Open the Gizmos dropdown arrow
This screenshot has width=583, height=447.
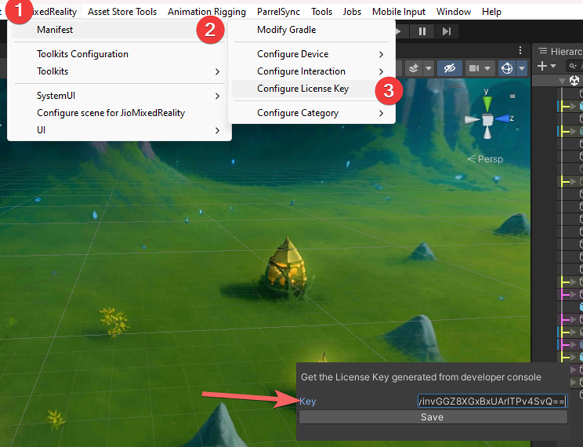tap(522, 68)
